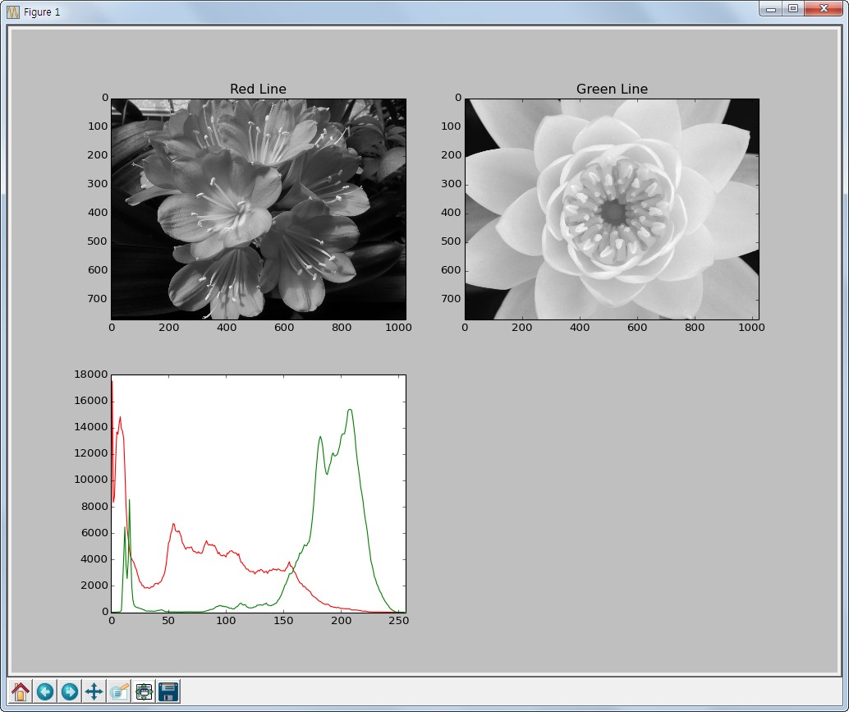Click the Red Line flower image

259,209
